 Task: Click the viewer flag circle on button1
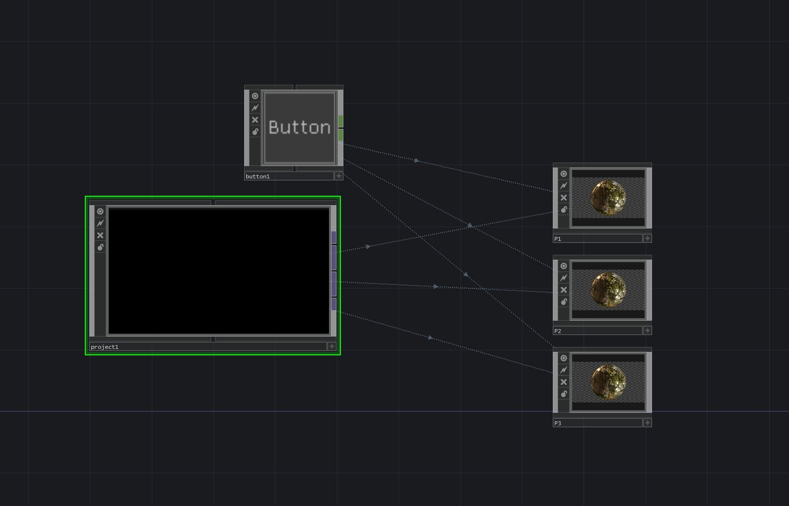pyautogui.click(x=255, y=96)
